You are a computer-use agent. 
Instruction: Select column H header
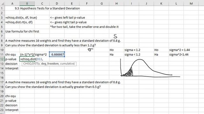[x=117, y=3]
